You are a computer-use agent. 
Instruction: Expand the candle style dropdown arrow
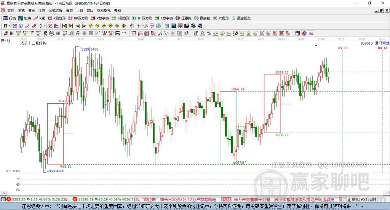coord(45,26)
